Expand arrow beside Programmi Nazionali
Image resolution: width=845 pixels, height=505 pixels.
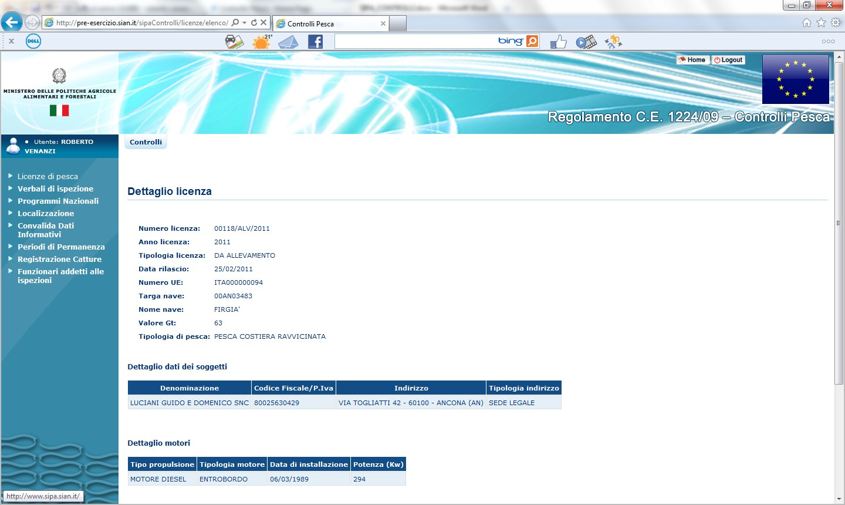11,200
